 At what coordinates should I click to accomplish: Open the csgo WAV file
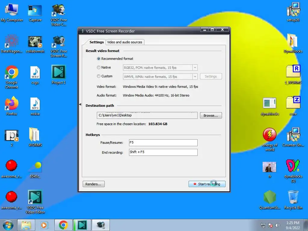click(35, 75)
